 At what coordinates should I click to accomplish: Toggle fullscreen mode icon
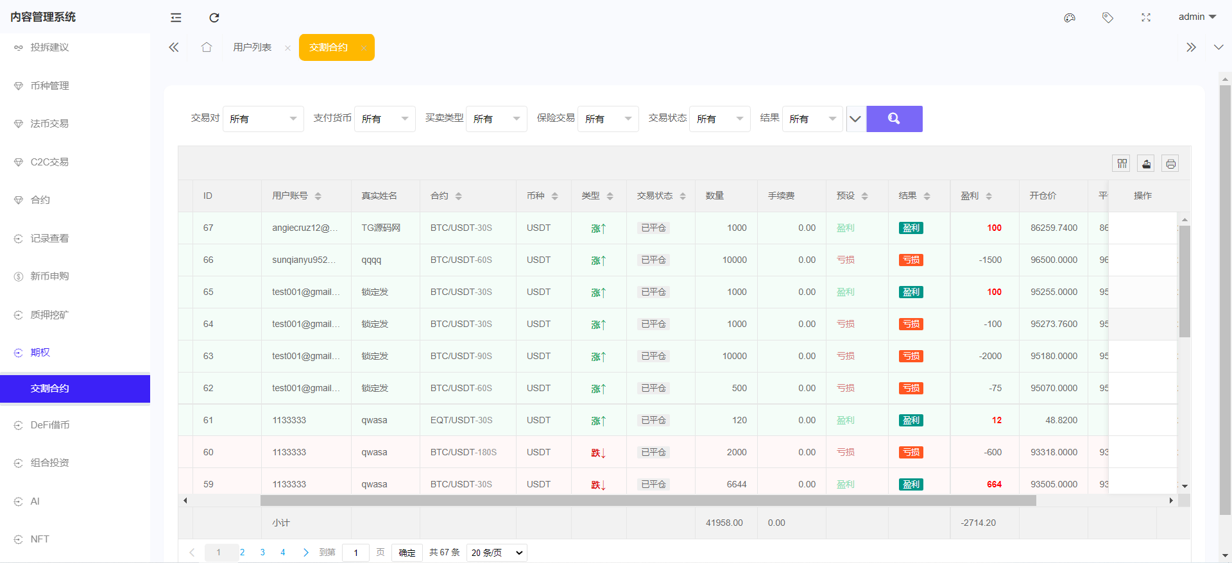point(1146,17)
